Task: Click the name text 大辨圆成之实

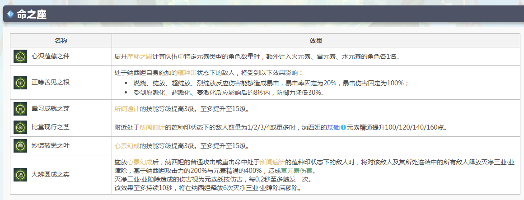Action: [51, 175]
